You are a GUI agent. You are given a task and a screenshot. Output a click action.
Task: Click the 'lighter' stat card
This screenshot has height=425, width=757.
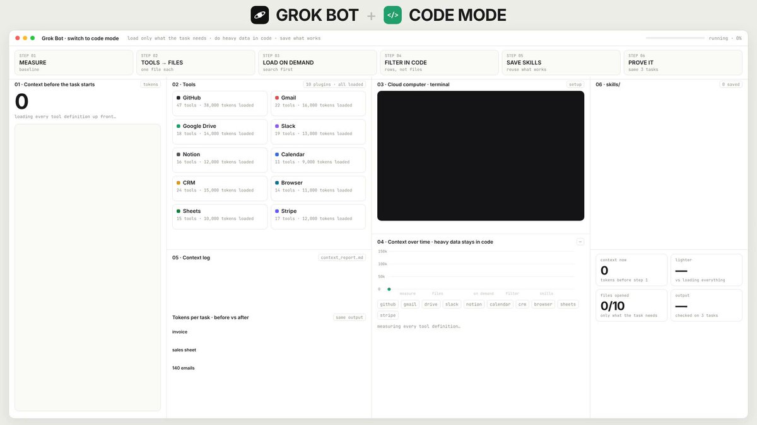(x=707, y=270)
